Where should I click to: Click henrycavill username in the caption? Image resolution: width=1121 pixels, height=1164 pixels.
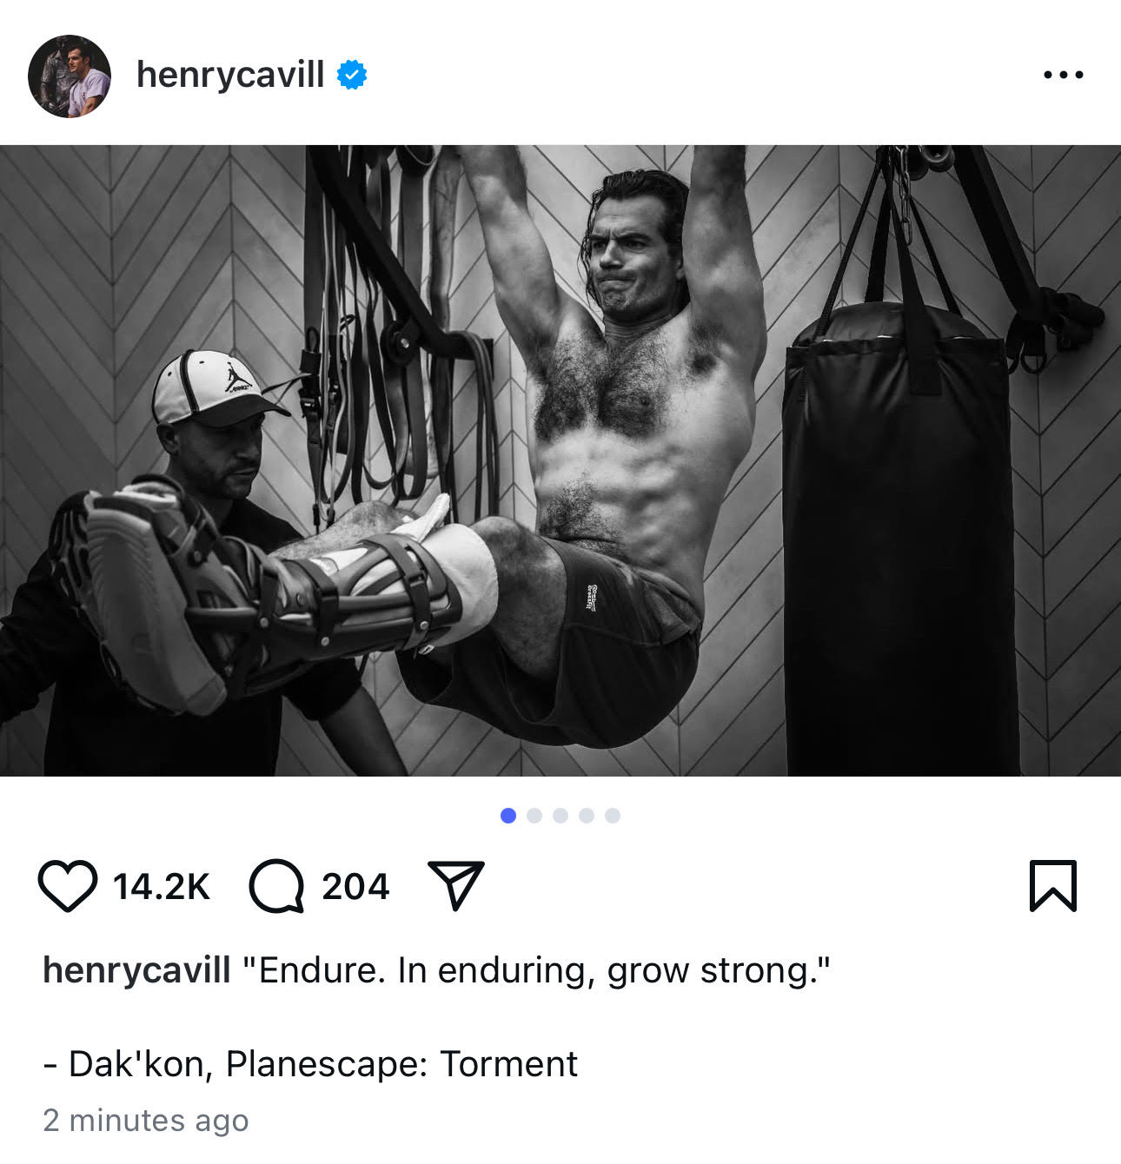pos(137,970)
